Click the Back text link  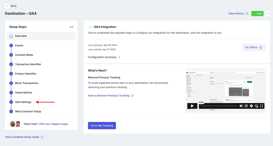coord(13,6)
